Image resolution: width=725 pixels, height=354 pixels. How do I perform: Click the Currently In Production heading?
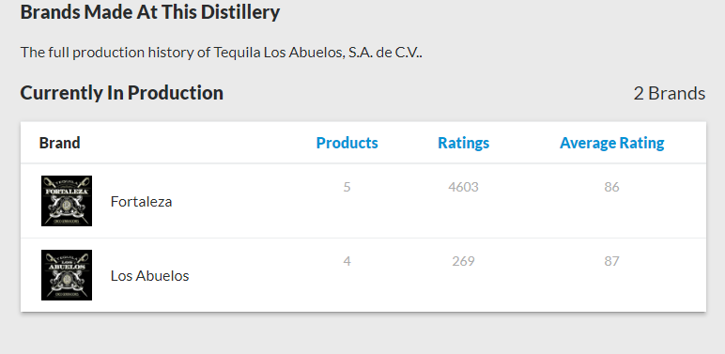coord(121,93)
